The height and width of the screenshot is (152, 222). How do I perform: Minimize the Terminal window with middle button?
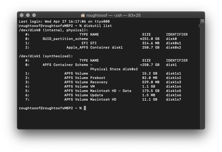(28, 15)
